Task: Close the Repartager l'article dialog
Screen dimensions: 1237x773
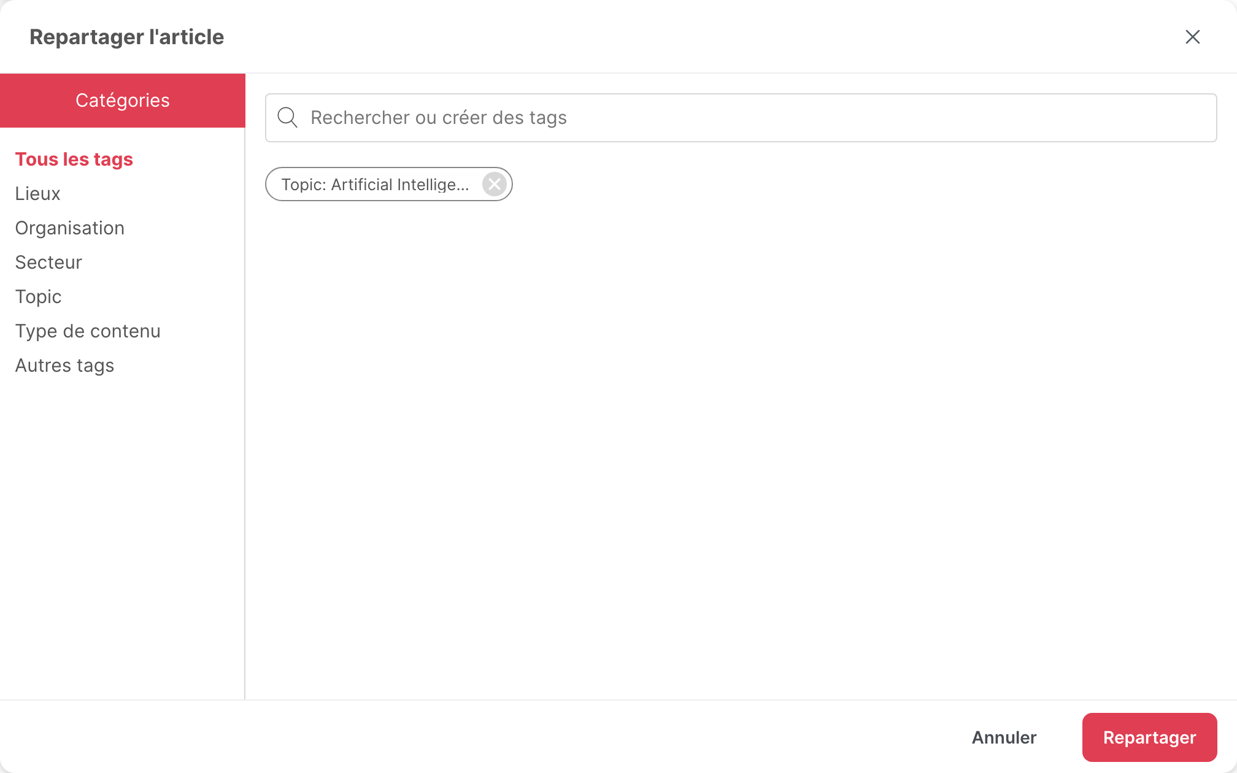Action: pyautogui.click(x=1192, y=37)
